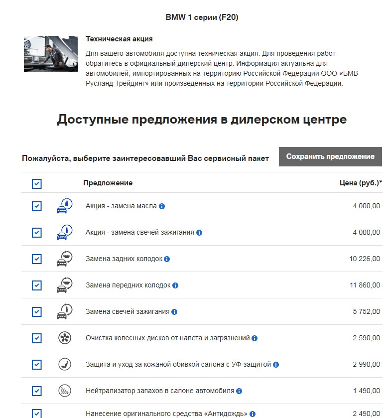The width and height of the screenshot is (386, 418).
Task: Click the Замена передних колодок label
Action: click(x=128, y=285)
